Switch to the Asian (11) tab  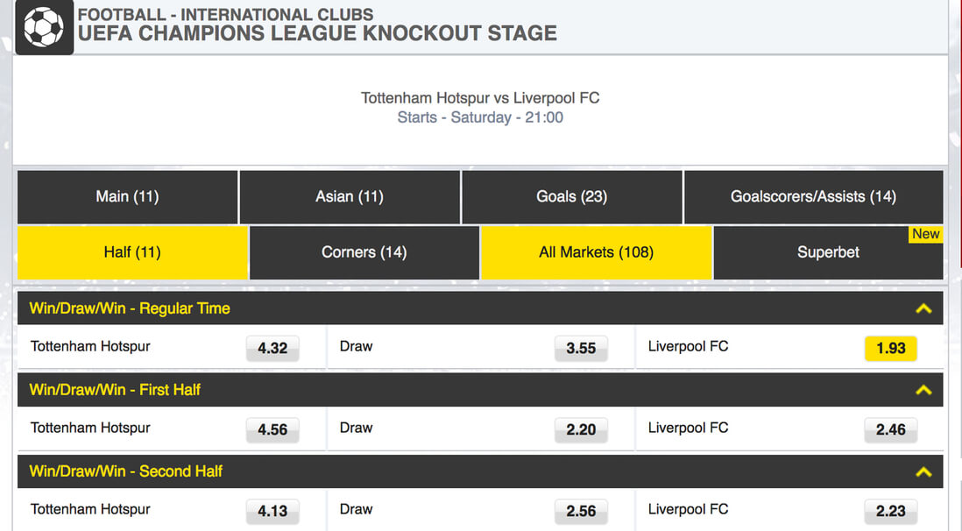click(350, 197)
